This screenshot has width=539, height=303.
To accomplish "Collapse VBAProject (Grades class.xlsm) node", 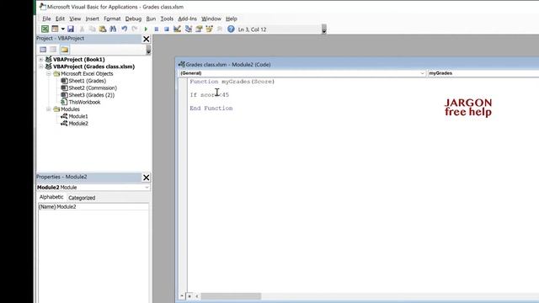I will click(x=41, y=66).
